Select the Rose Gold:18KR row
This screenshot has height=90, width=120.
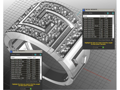pyautogui.click(x=25, y=72)
